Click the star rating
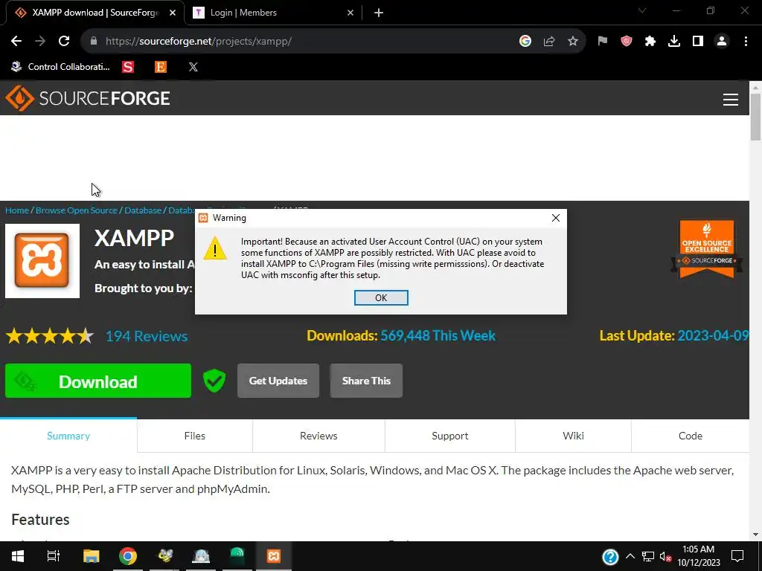This screenshot has height=571, width=762. (50, 336)
